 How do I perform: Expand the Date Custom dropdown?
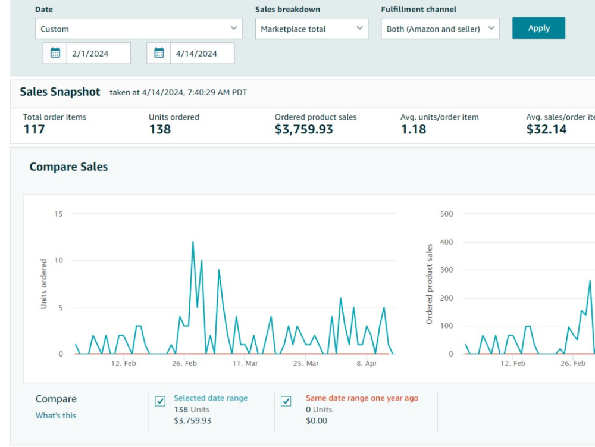pos(139,29)
